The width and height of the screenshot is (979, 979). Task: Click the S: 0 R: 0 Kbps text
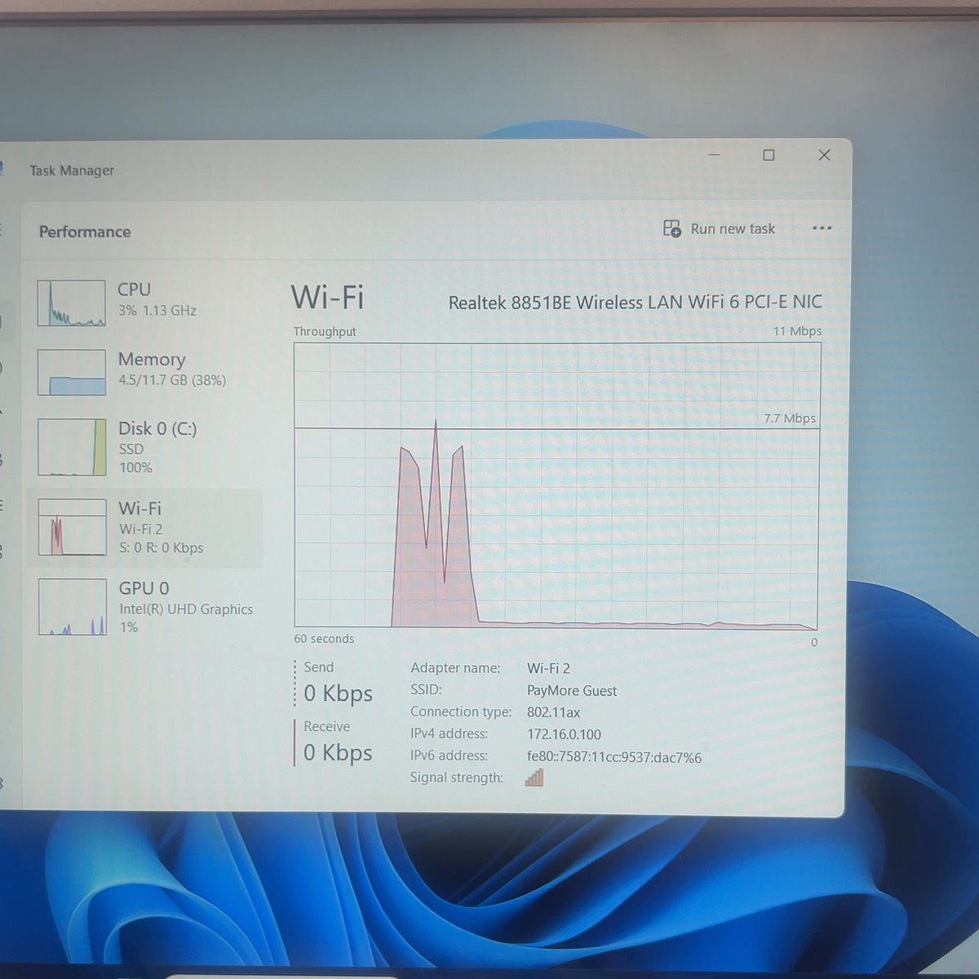pos(162,548)
